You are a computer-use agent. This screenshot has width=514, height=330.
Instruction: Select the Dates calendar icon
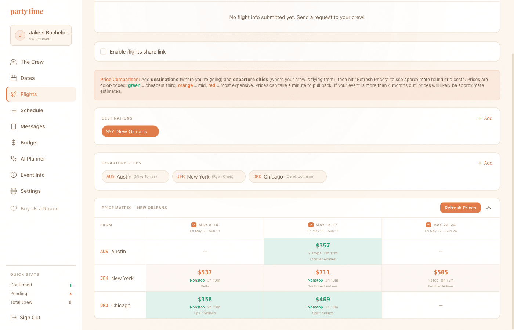pyautogui.click(x=14, y=78)
